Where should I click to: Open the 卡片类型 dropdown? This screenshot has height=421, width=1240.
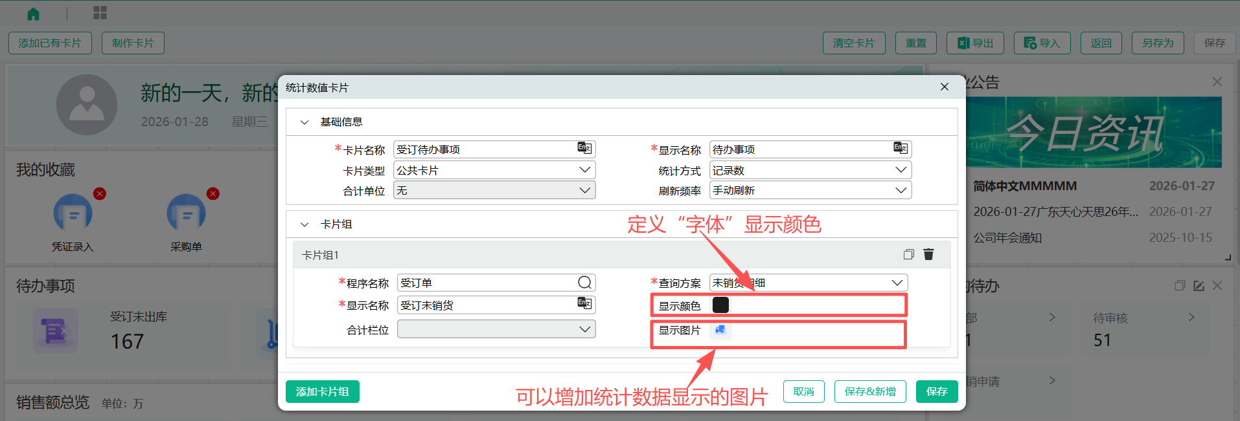(x=584, y=170)
